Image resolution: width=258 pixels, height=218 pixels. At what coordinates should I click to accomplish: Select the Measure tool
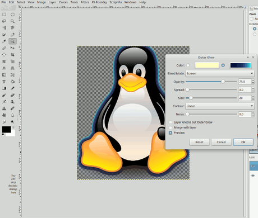click(4, 48)
